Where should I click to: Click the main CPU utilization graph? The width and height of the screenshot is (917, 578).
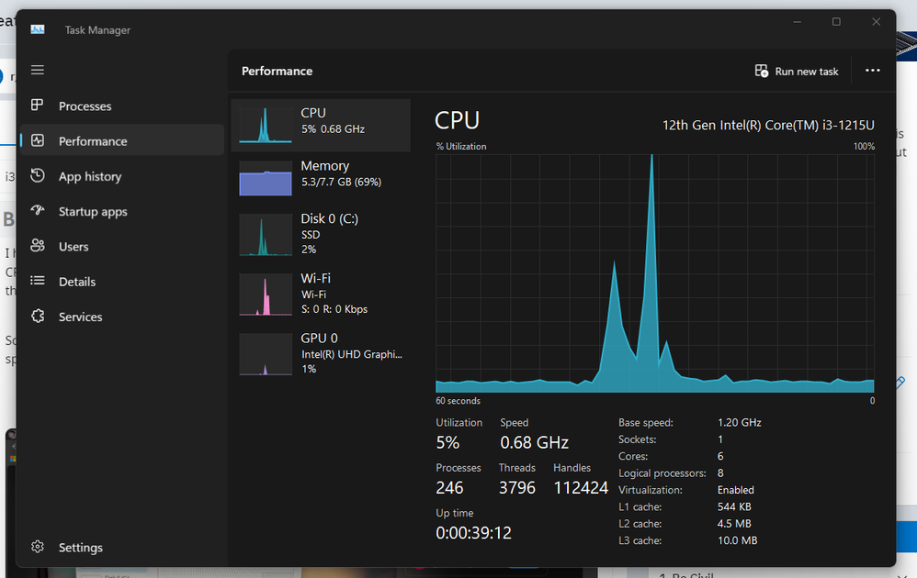(x=654, y=272)
